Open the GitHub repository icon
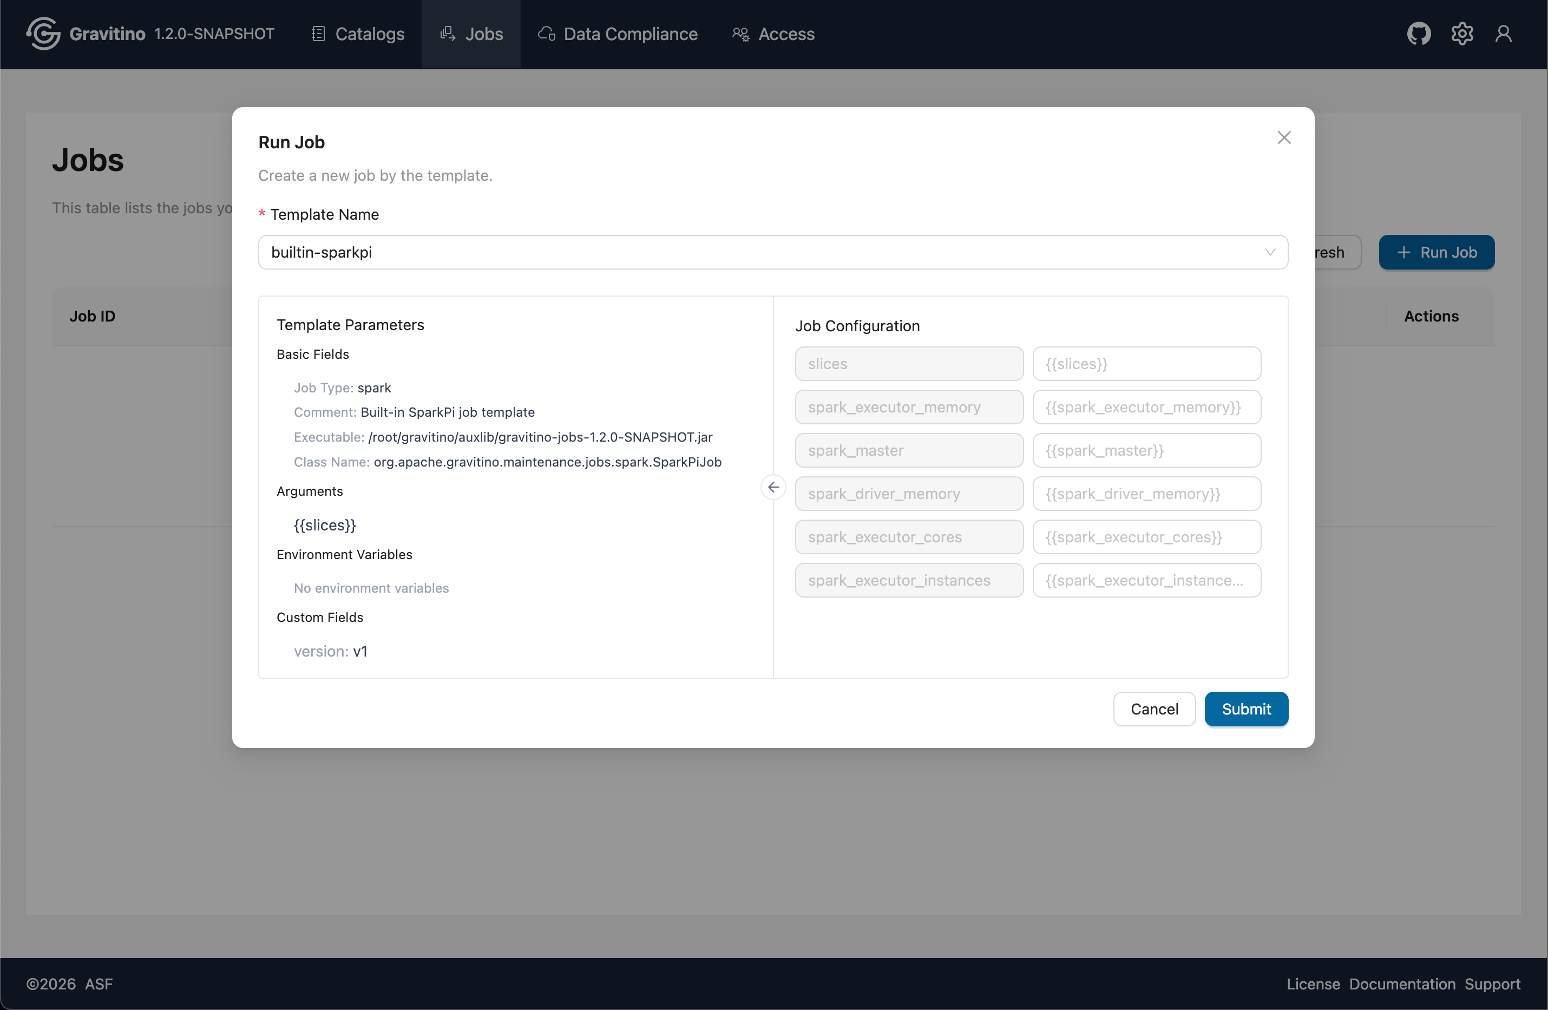Screen dimensions: 1548x1010 click(x=1419, y=34)
